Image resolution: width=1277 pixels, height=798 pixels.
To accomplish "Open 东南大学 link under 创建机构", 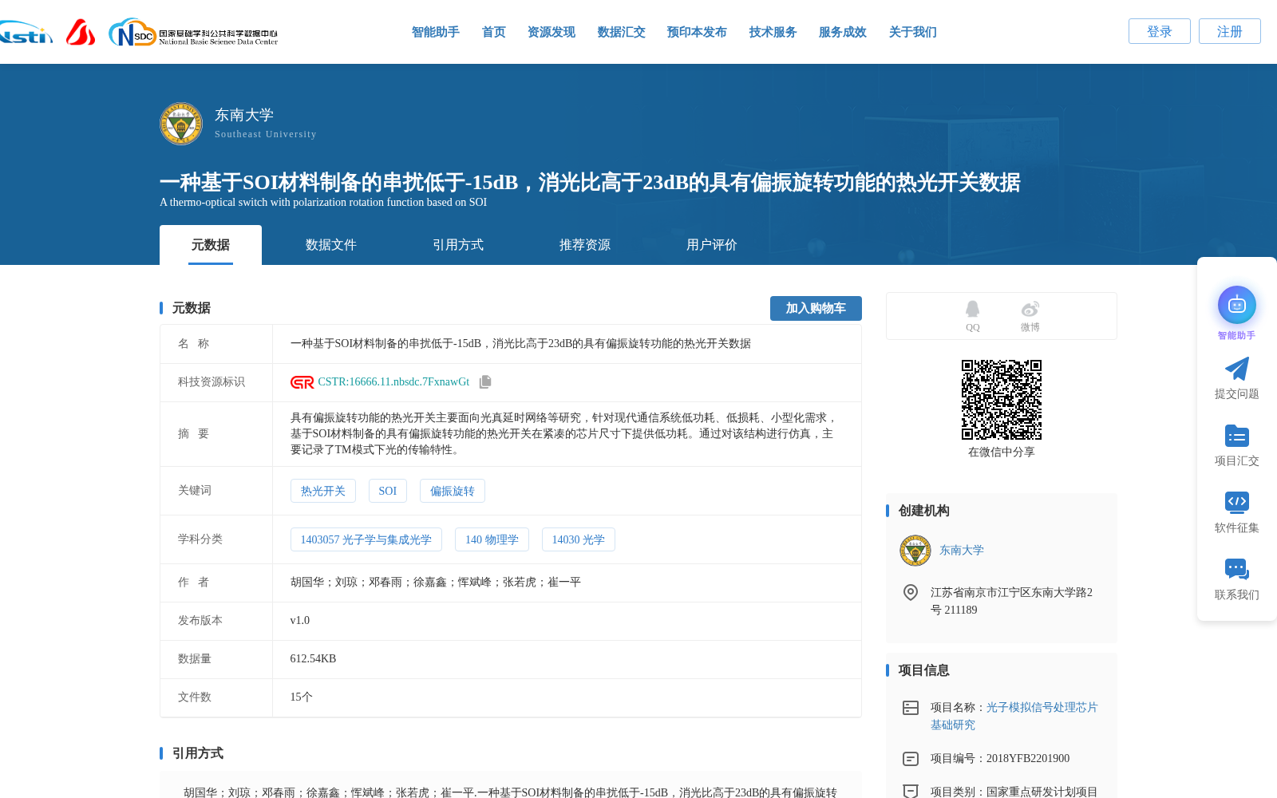I will tap(962, 551).
